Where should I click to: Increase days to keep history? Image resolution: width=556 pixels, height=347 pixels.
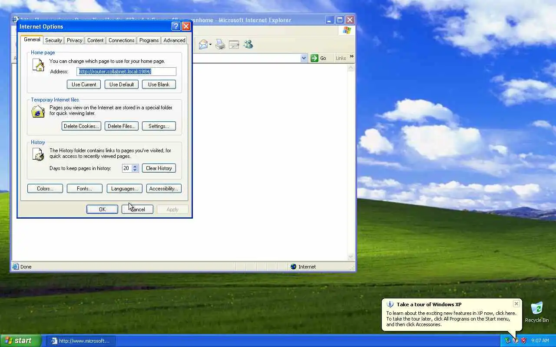[x=135, y=166]
